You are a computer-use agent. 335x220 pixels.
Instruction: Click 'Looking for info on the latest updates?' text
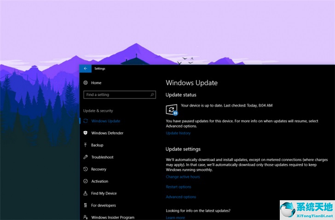tap(198, 211)
